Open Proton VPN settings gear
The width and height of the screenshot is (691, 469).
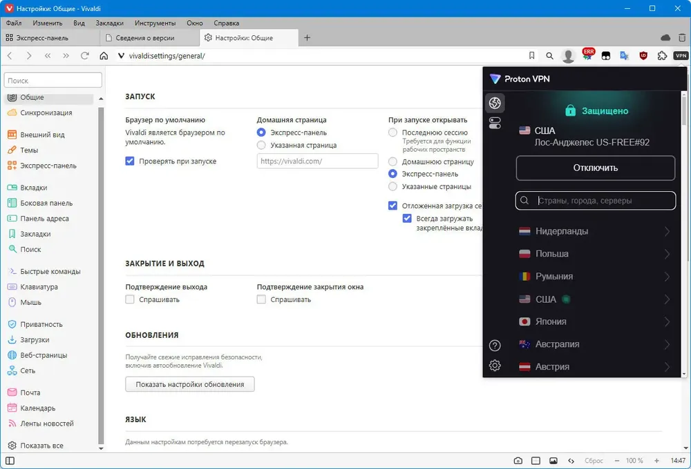(x=495, y=366)
